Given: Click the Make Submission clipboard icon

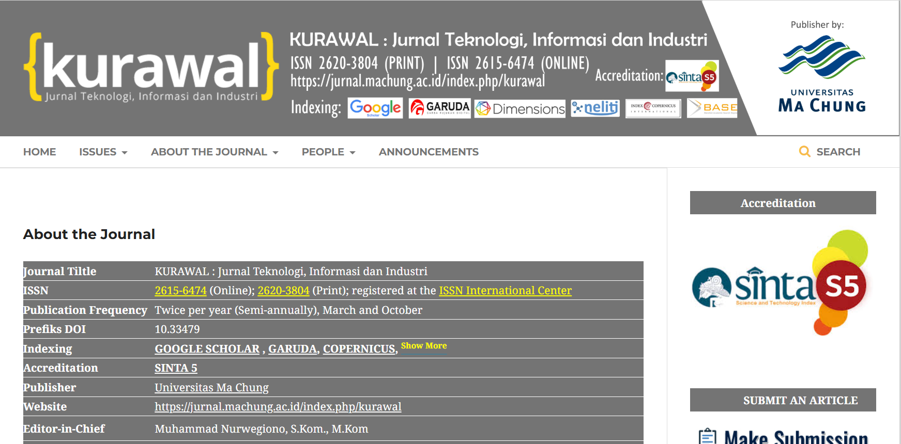Looking at the screenshot, I should coord(707,437).
